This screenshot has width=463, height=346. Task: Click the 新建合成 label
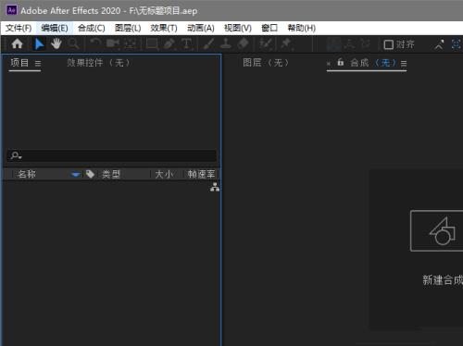[x=443, y=280]
